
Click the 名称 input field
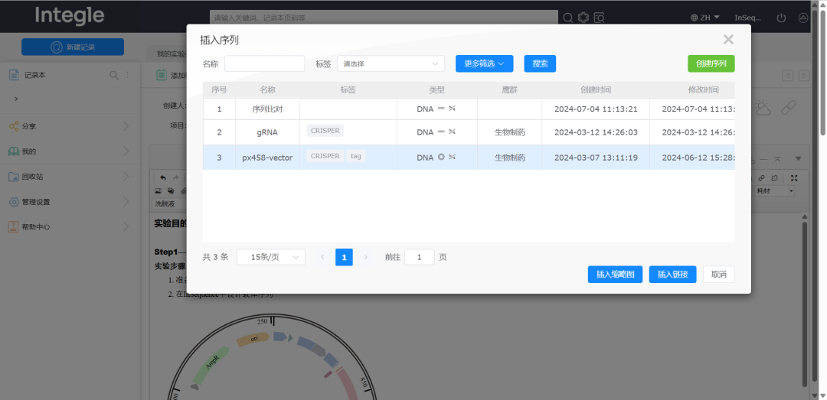(265, 63)
